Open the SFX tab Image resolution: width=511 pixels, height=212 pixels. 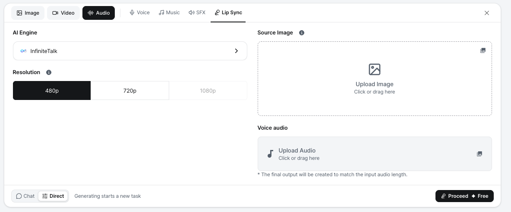(197, 12)
